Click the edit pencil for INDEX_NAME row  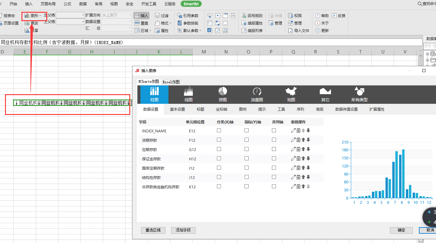(293, 131)
